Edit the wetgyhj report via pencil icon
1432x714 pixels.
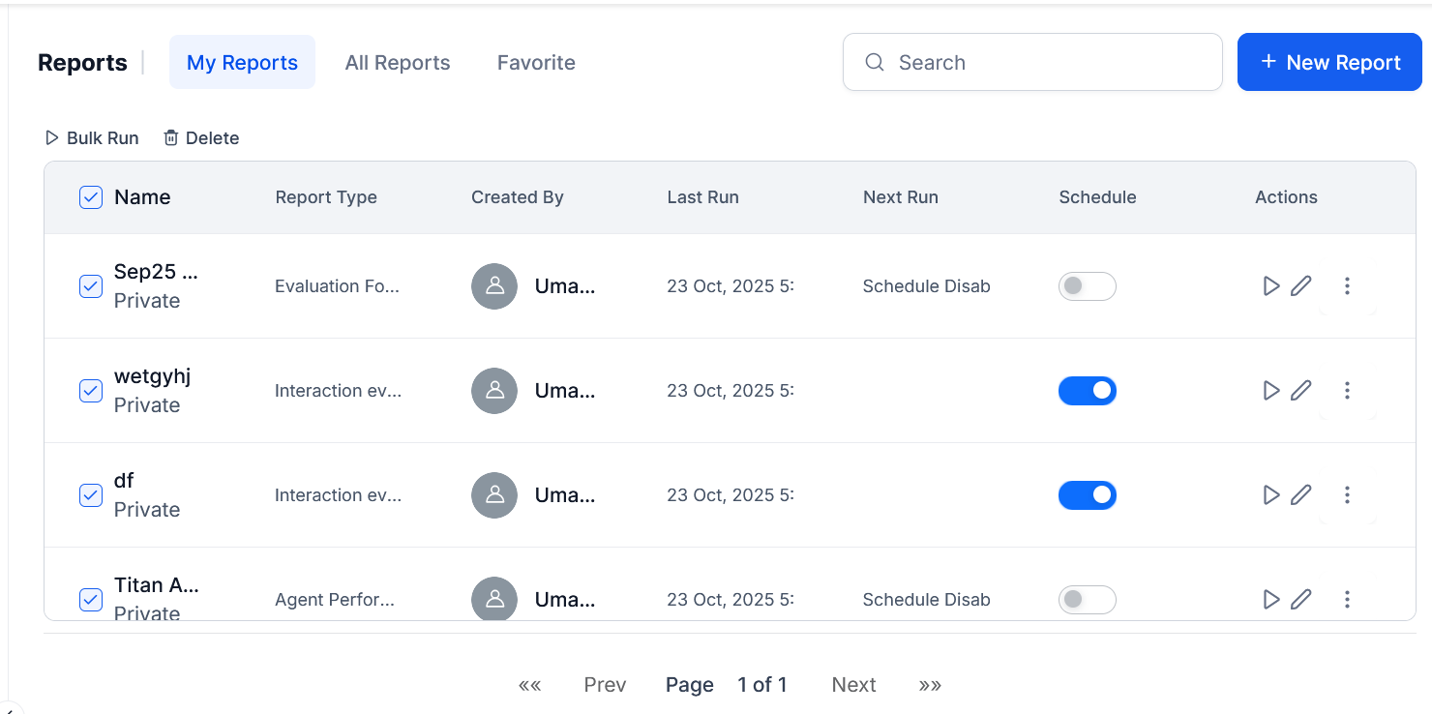pos(1301,391)
